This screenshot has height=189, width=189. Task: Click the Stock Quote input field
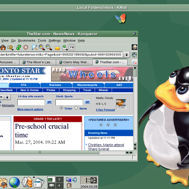pos(69,103)
